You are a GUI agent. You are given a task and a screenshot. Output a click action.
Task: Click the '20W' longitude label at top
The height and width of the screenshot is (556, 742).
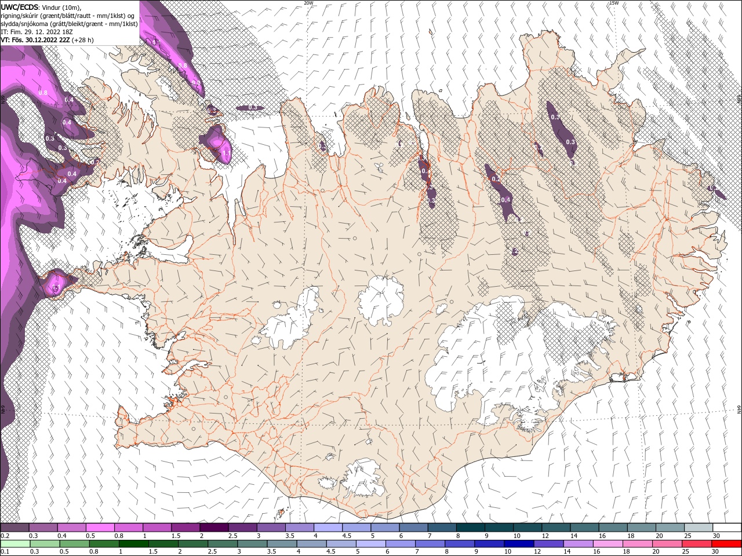(x=309, y=3)
